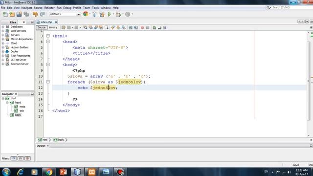This screenshot has height=176, width=313.
Task: Open the Run Project dropdown arrow
Action: [113, 14]
